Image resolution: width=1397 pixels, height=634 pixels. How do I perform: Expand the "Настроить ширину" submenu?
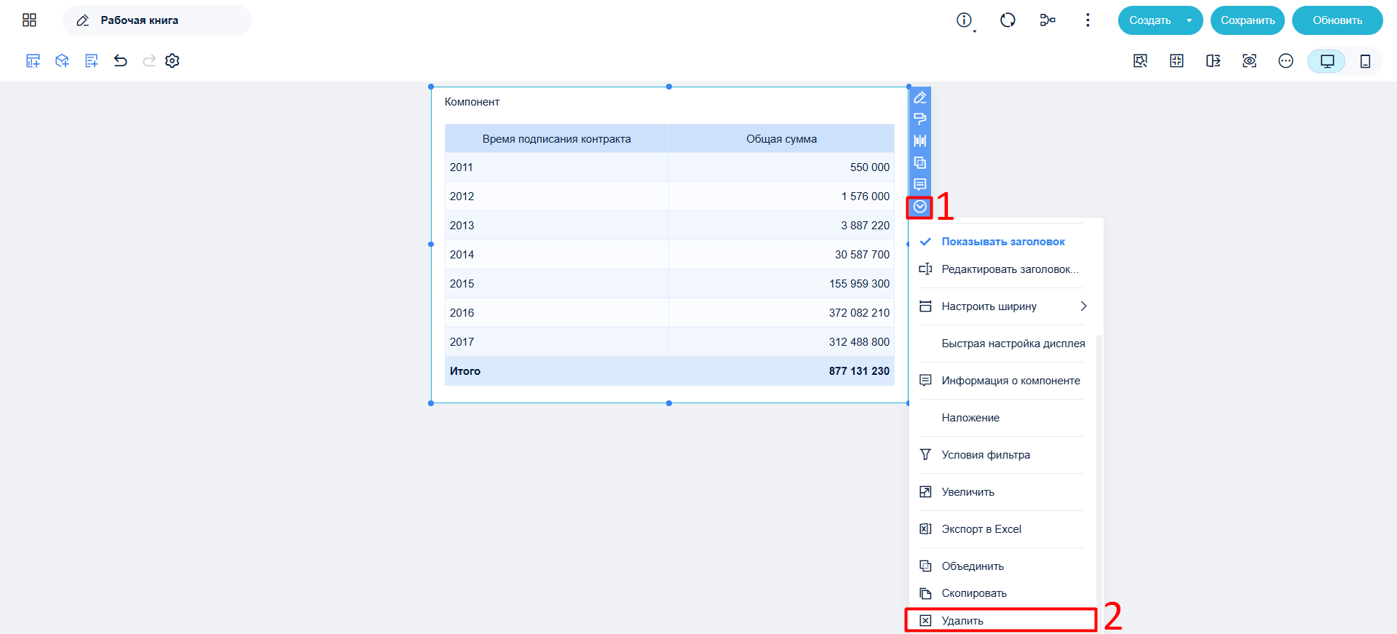1002,306
